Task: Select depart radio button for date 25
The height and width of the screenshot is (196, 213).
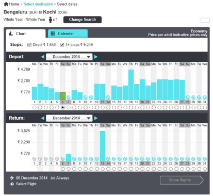Action: coord(171,108)
